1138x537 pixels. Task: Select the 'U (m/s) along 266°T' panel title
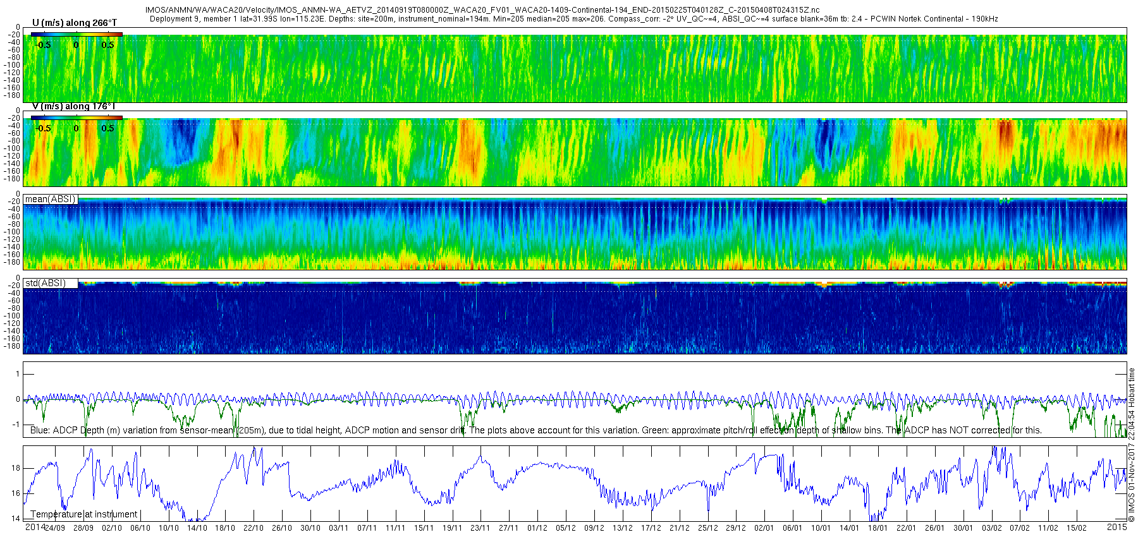pos(75,23)
